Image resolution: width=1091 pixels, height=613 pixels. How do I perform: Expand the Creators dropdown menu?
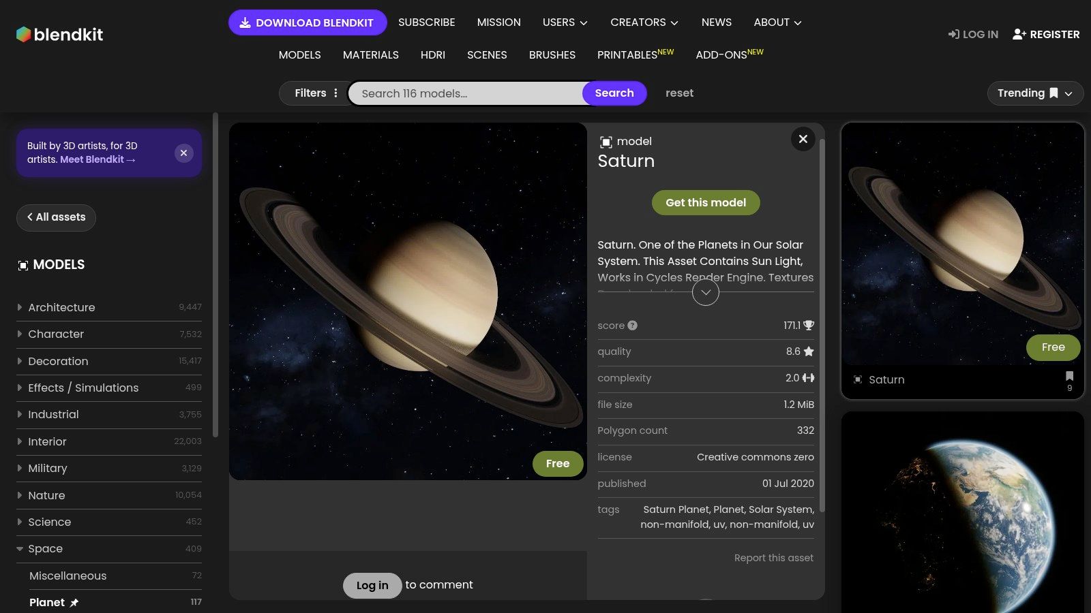644,22
